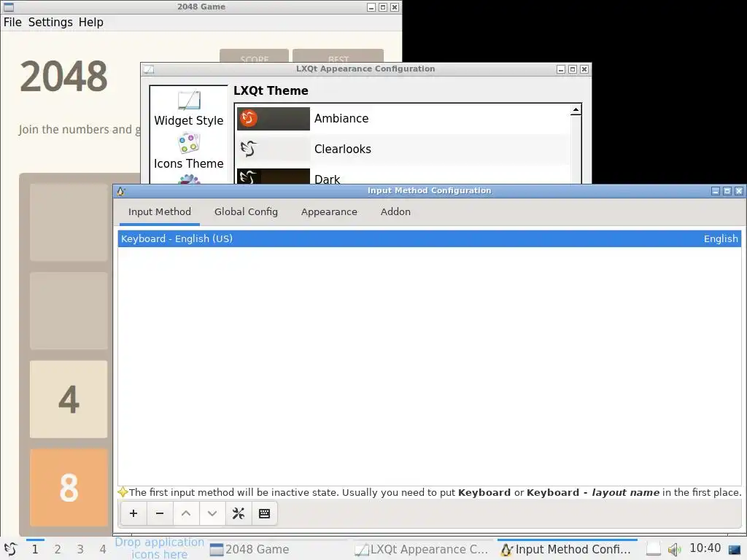The height and width of the screenshot is (560, 747).
Task: Click show desktop icon at panel end
Action: (735, 550)
